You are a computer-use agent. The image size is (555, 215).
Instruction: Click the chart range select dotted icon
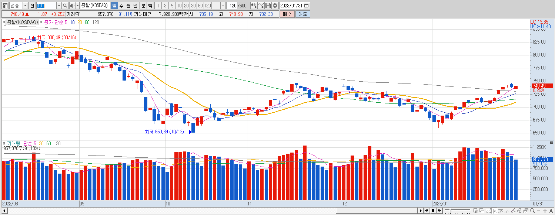coord(488,211)
